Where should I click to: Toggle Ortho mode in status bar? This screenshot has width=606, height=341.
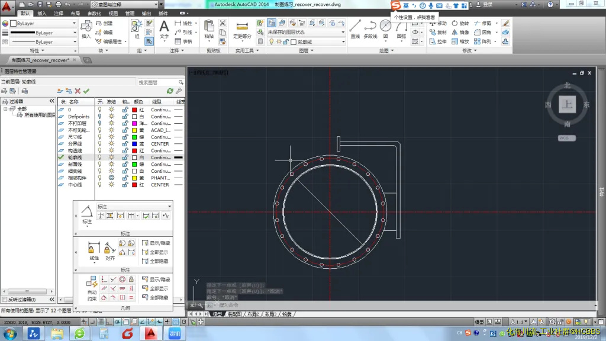click(109, 321)
